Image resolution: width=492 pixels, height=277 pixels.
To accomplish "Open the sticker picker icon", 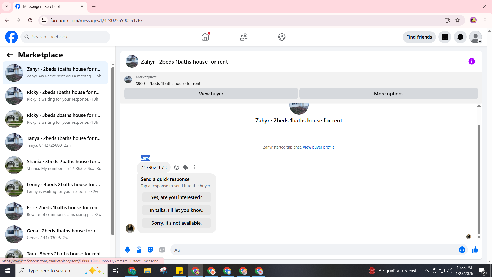I will [150, 250].
